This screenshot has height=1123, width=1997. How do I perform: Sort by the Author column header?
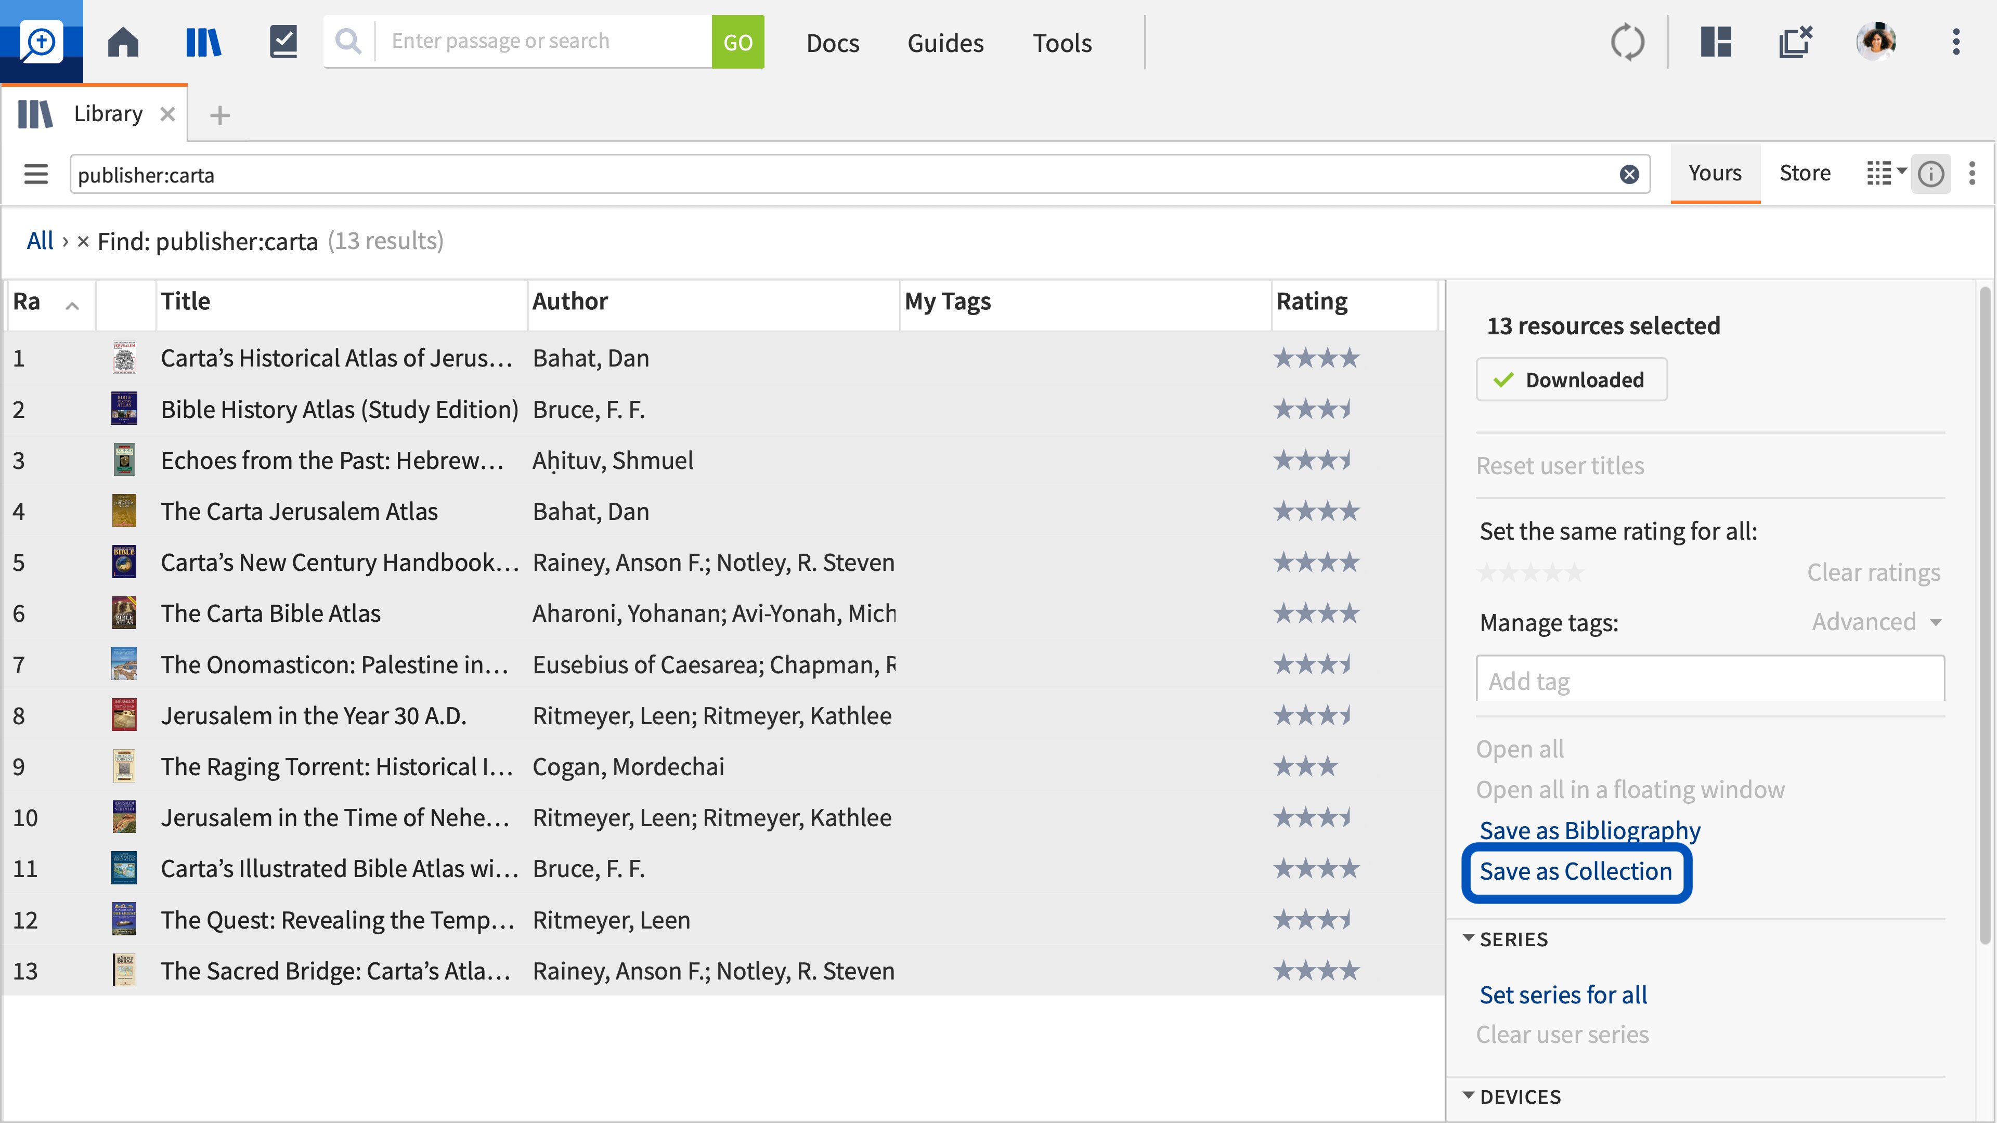coord(713,302)
